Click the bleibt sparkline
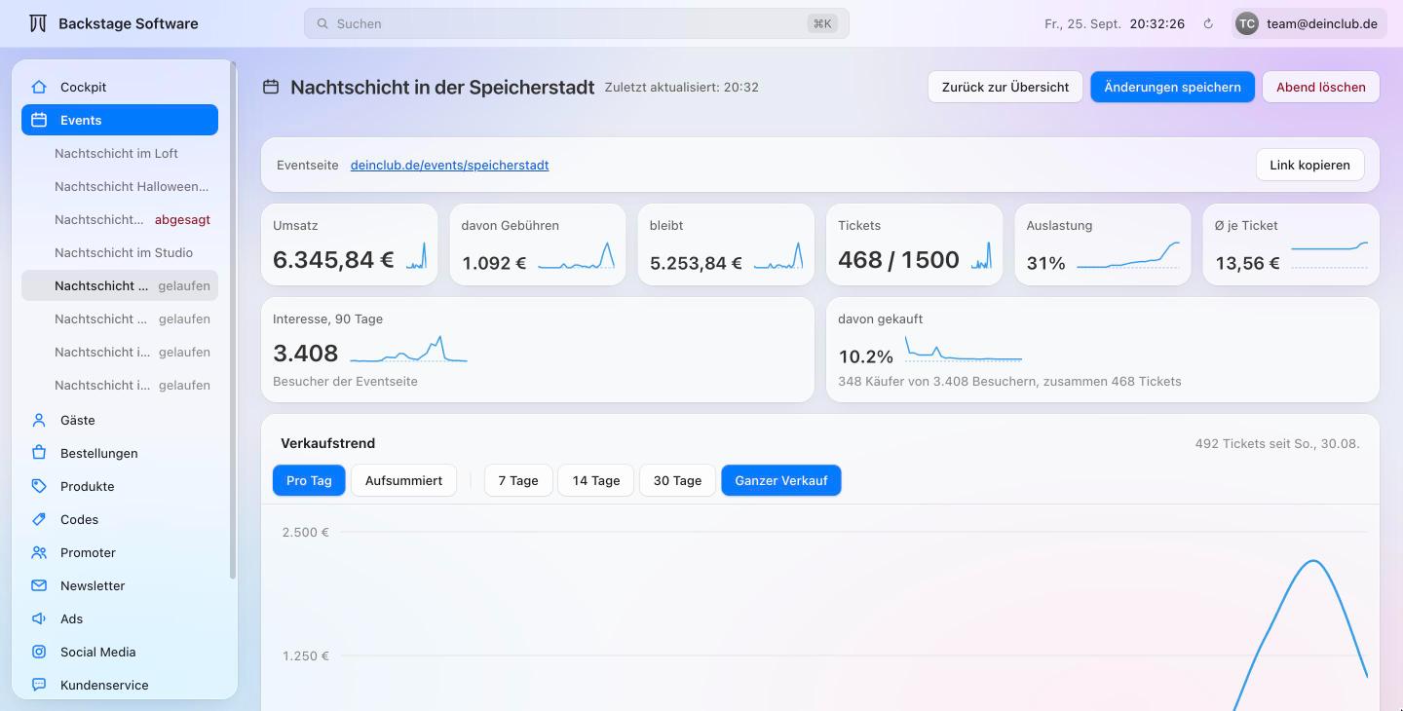1403x711 pixels. click(x=778, y=255)
